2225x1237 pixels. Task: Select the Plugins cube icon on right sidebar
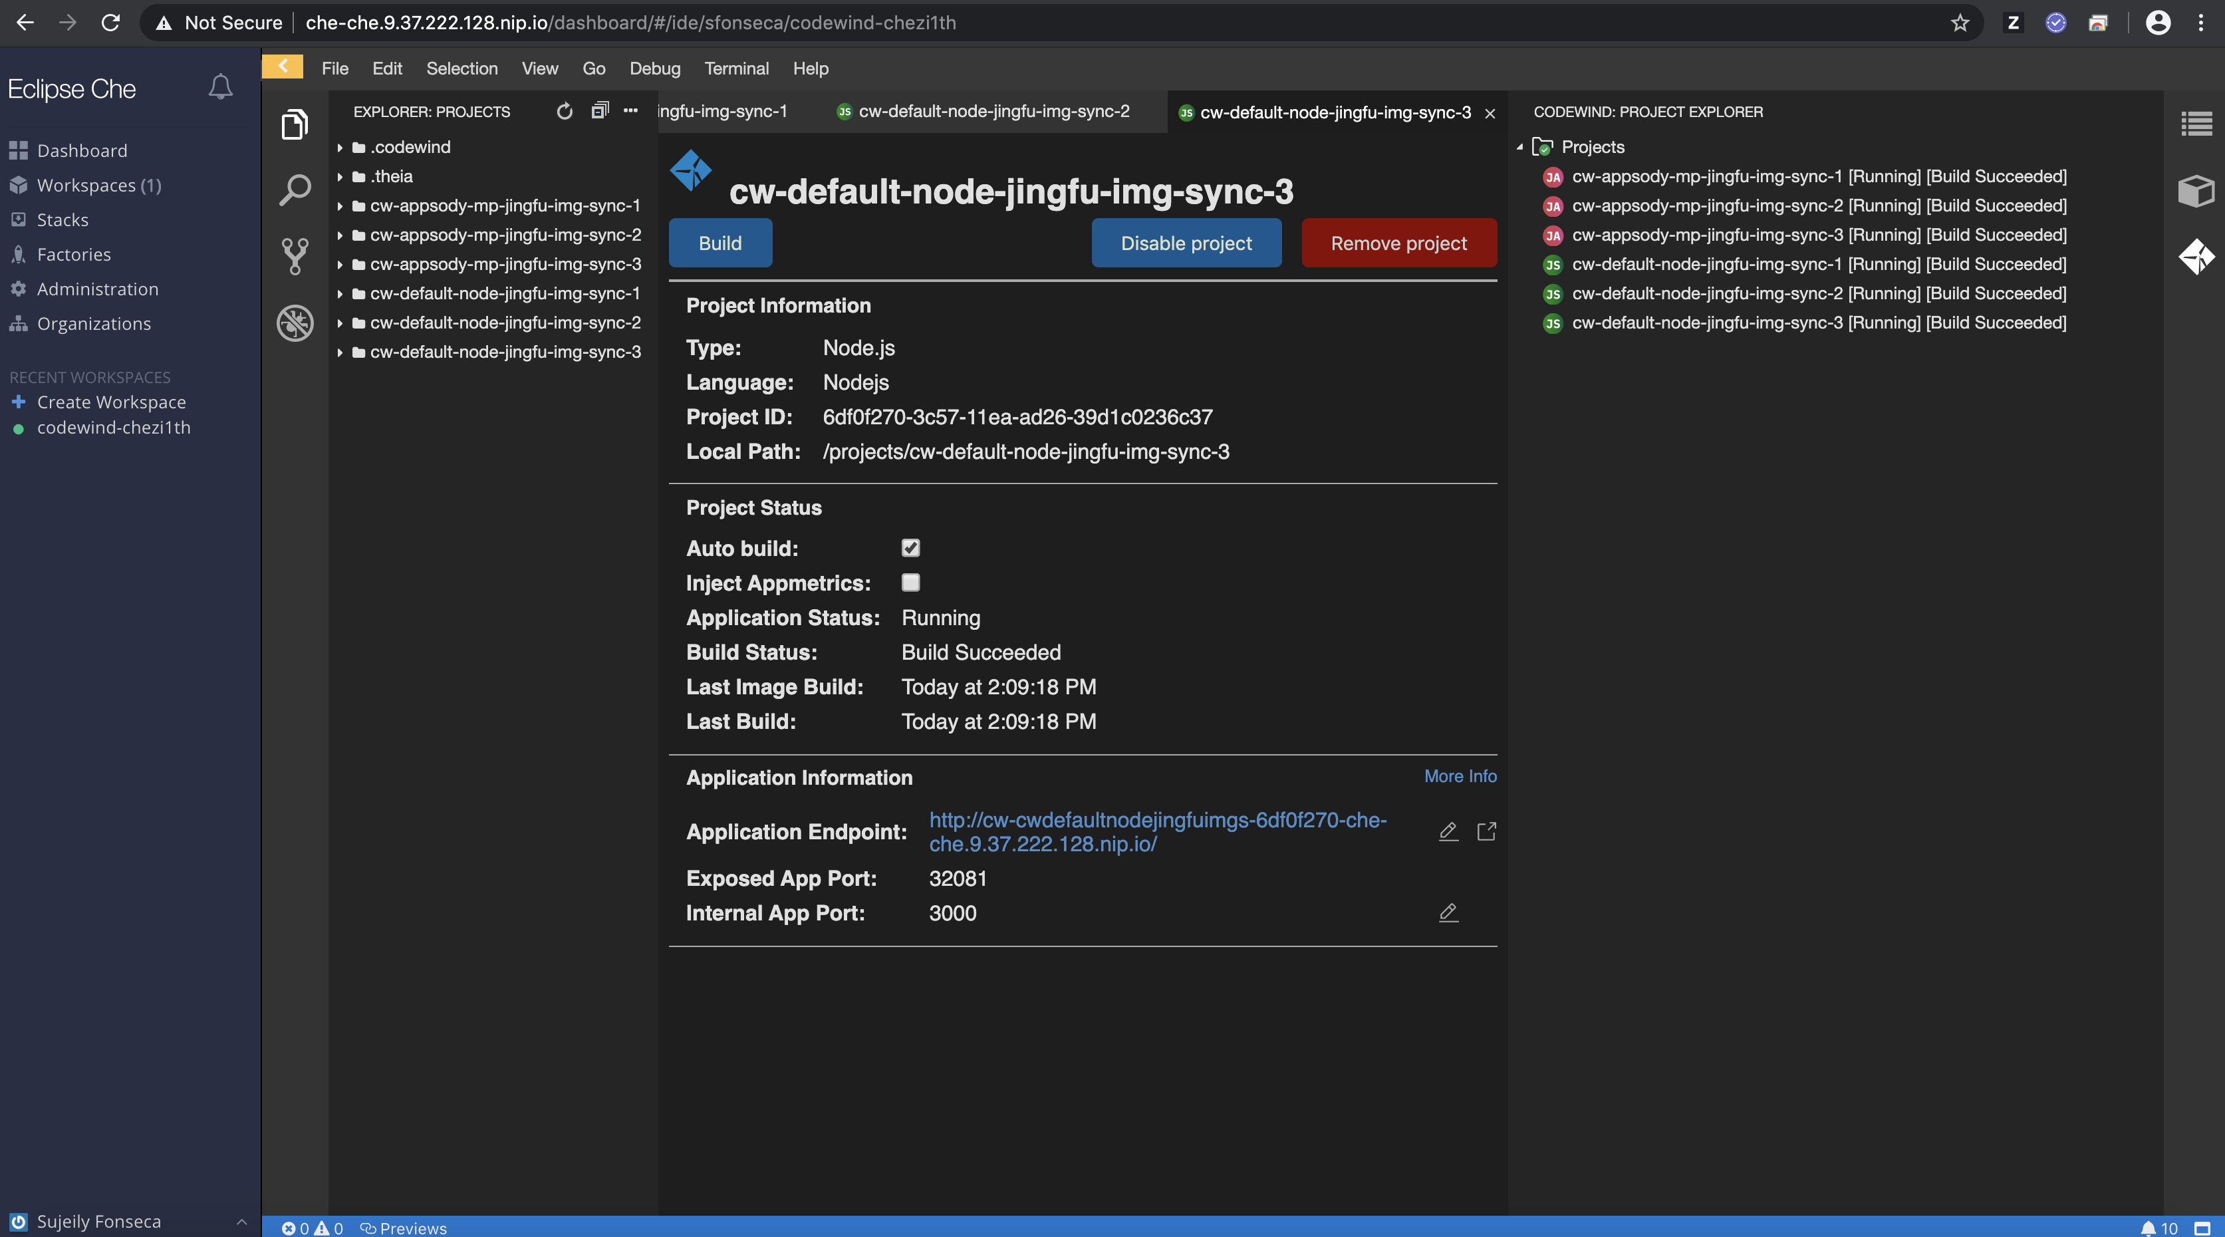coord(2195,191)
